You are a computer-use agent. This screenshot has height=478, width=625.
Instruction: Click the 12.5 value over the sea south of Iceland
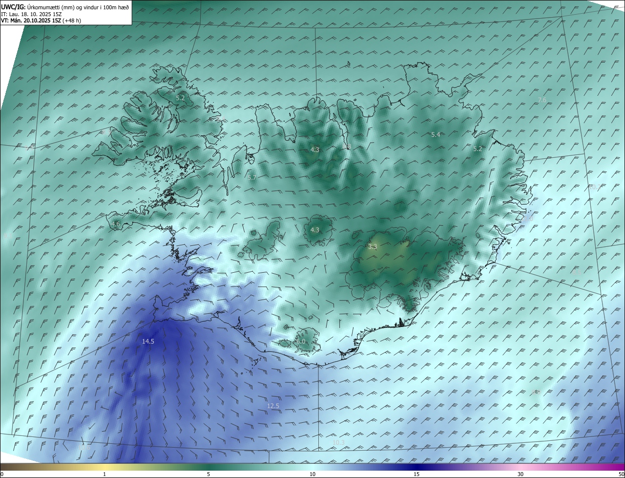(x=273, y=406)
